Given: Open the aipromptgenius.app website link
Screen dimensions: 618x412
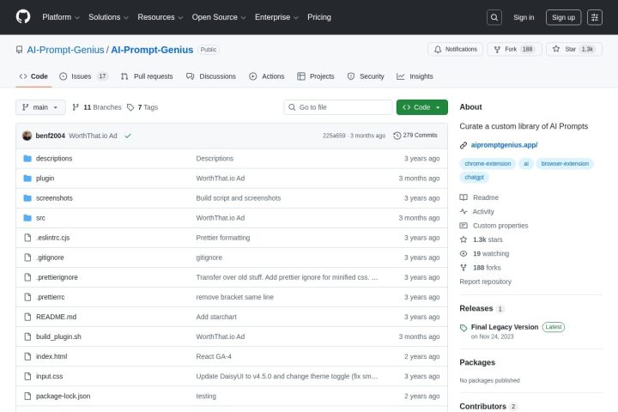Looking at the screenshot, I should (504, 145).
